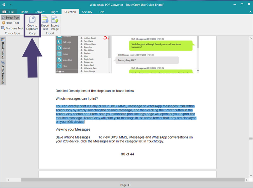This screenshot has height=188, width=253.
Task: Click vertical scrollbar up arrow
Action: point(250,38)
